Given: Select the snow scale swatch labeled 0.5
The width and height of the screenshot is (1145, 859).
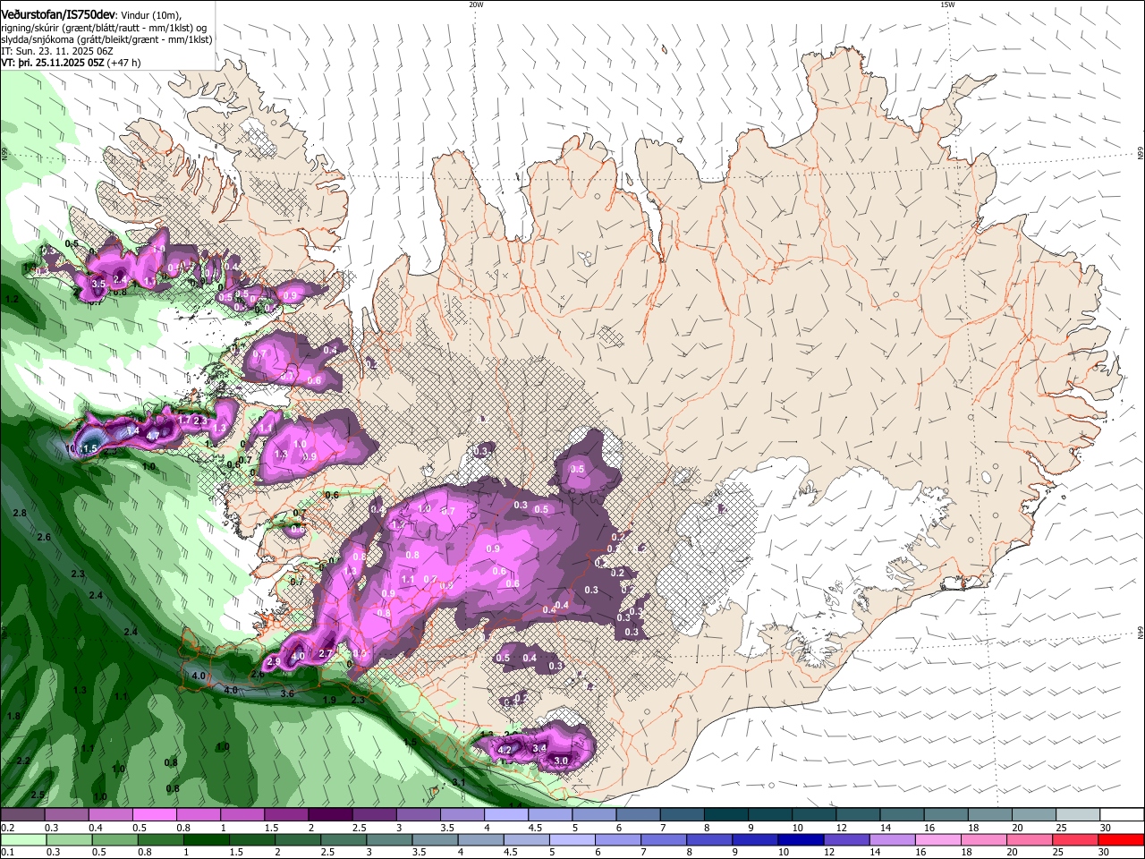Looking at the screenshot, I should (x=154, y=815).
